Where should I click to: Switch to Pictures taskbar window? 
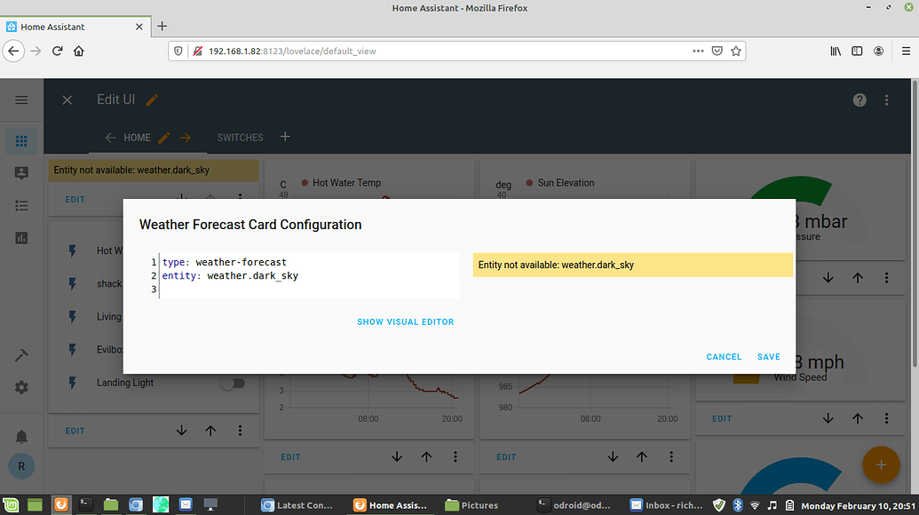pyautogui.click(x=472, y=505)
